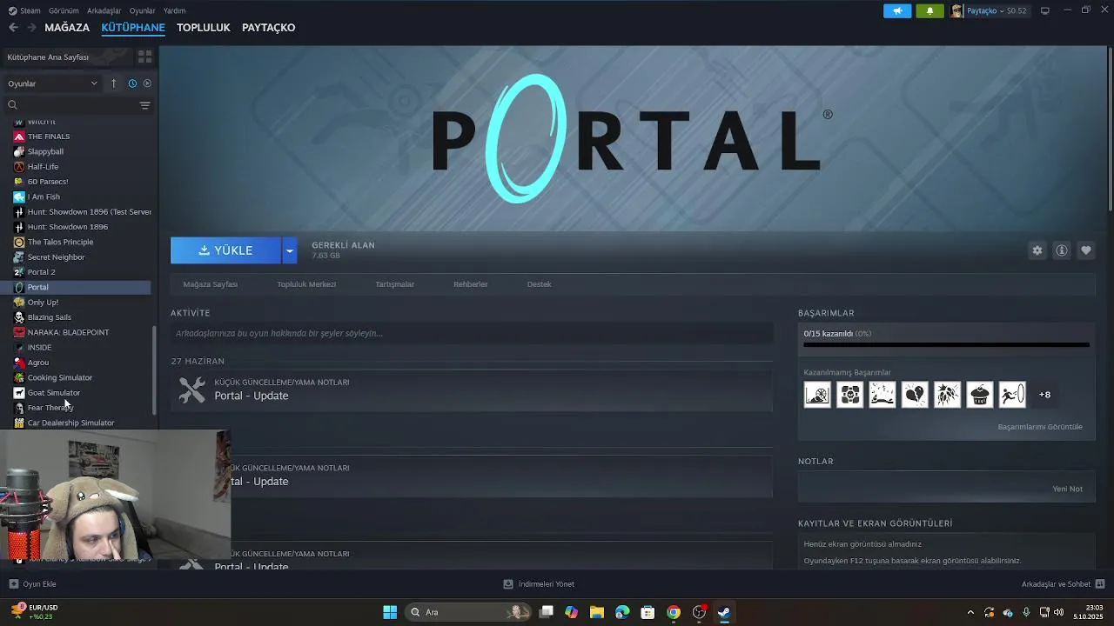Open the Yardım menu
Viewport: 1114px width, 626px height.
coord(174,10)
